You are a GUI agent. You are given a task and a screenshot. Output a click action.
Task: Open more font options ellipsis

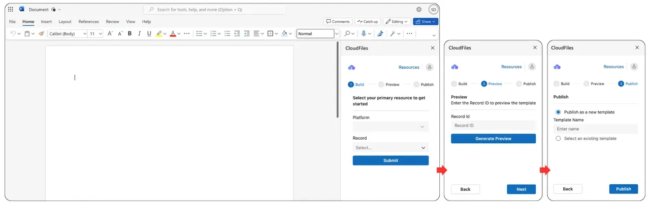click(x=187, y=33)
